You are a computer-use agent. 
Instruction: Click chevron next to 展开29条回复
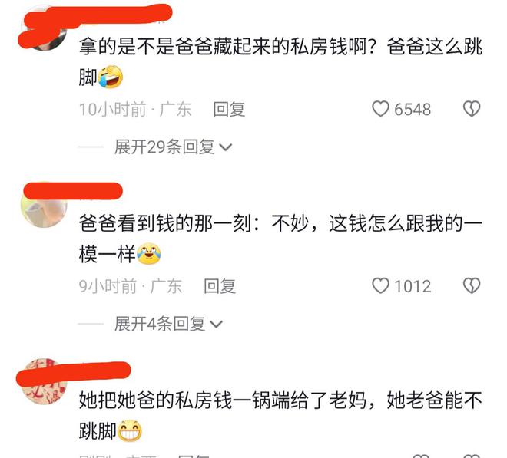pos(225,148)
